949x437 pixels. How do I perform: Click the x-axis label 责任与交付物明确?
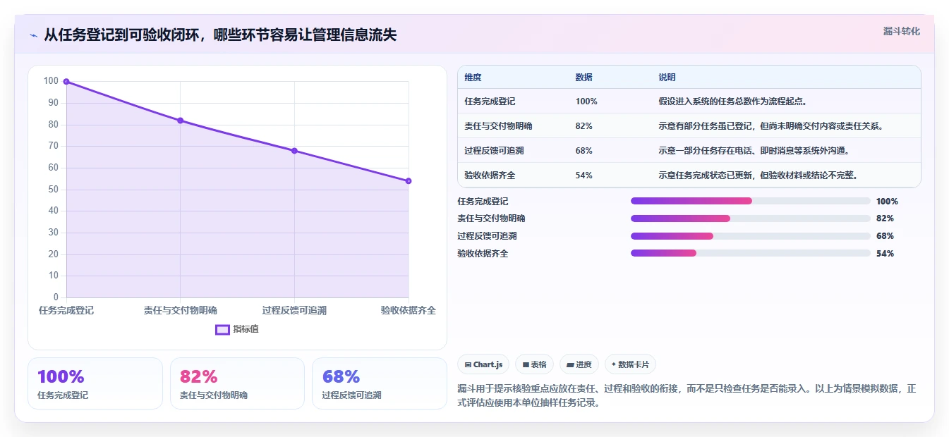click(181, 310)
